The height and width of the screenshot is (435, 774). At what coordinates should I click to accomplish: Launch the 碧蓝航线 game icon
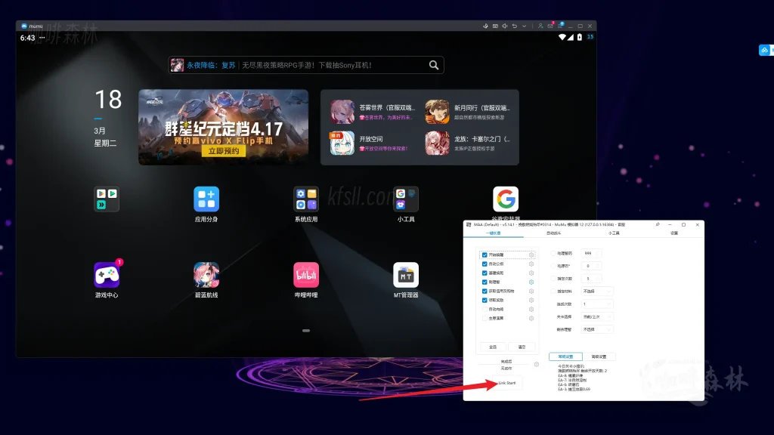point(206,275)
